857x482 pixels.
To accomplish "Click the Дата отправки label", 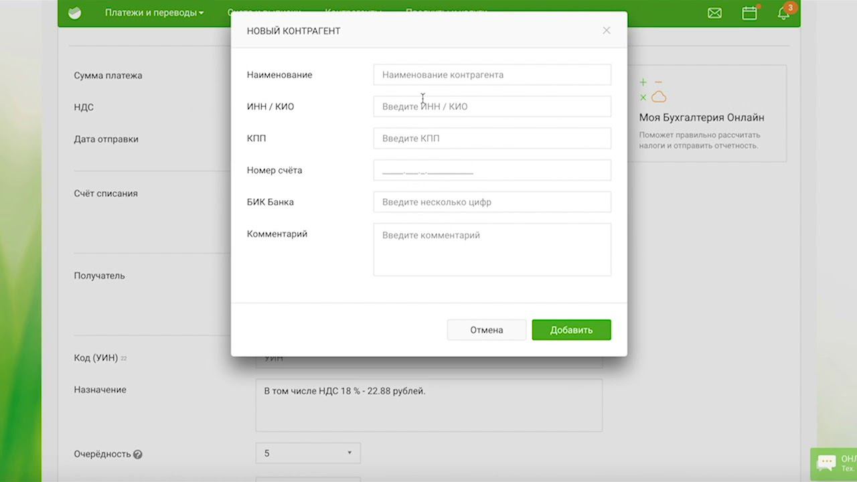I will pyautogui.click(x=106, y=139).
